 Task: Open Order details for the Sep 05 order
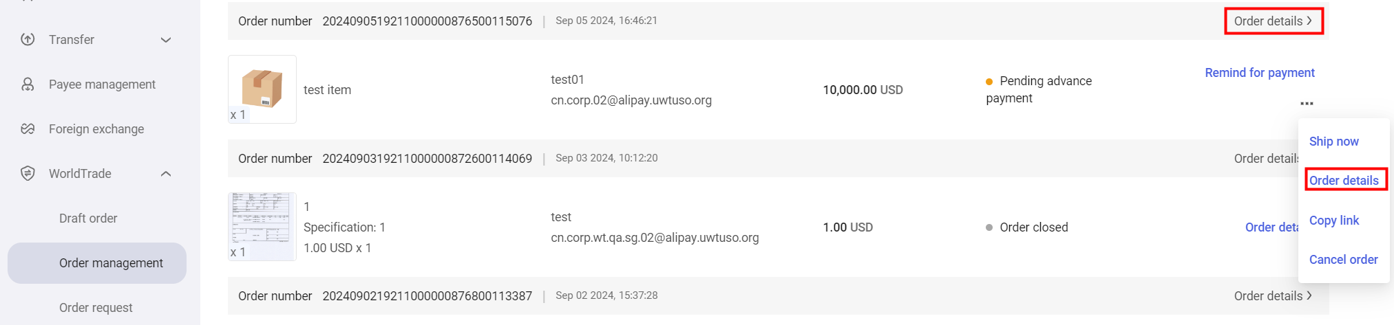coord(1273,21)
